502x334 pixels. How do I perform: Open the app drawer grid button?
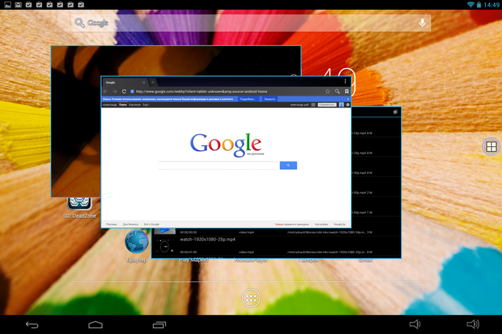[251, 298]
